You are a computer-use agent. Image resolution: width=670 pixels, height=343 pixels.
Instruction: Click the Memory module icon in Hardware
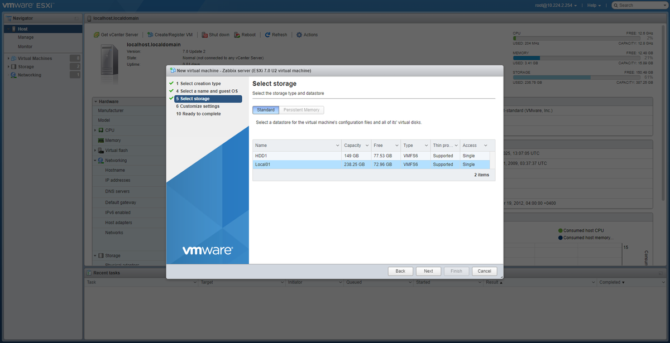point(100,140)
